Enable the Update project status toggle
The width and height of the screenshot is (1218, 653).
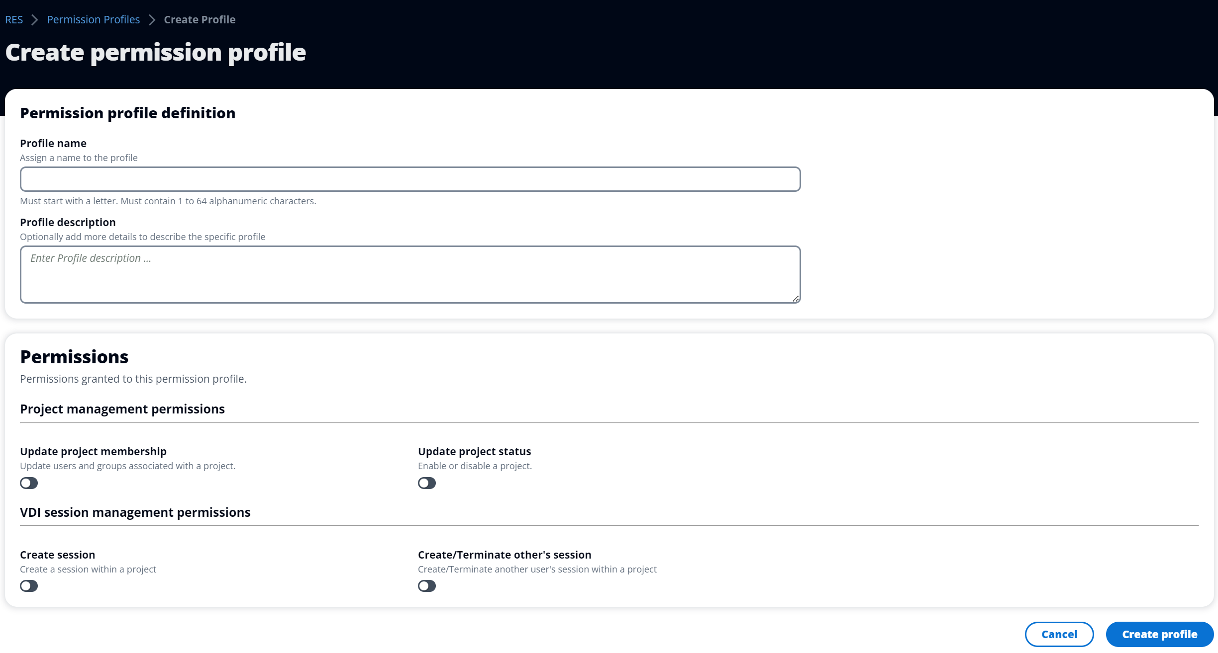[426, 483]
